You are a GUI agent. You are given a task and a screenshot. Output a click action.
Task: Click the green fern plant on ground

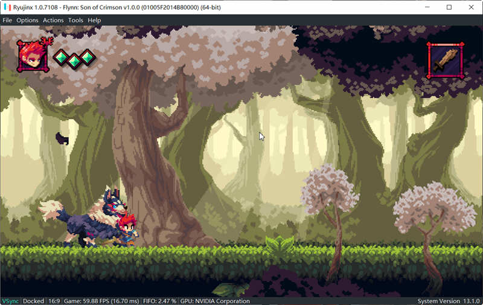coord(280,245)
